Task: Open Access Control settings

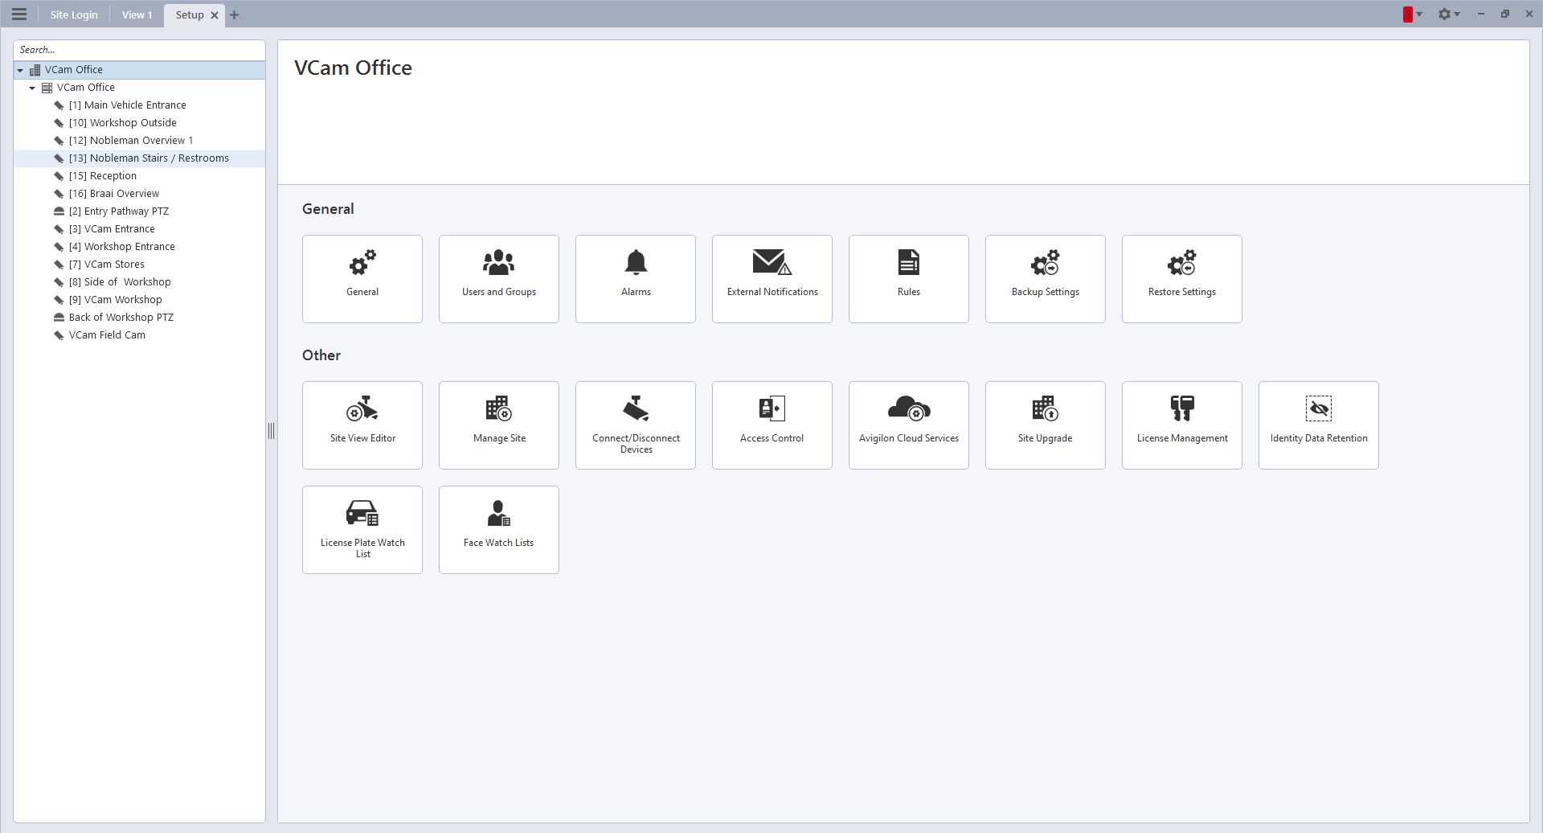Action: (x=772, y=425)
